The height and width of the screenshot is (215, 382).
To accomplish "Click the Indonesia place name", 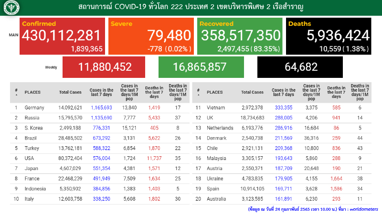I will (x=35, y=189).
